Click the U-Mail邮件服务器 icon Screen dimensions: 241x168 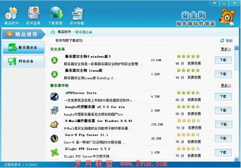click(54, 125)
